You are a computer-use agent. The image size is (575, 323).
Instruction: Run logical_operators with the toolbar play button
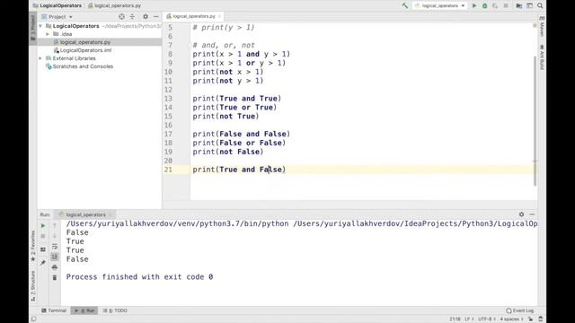click(474, 5)
